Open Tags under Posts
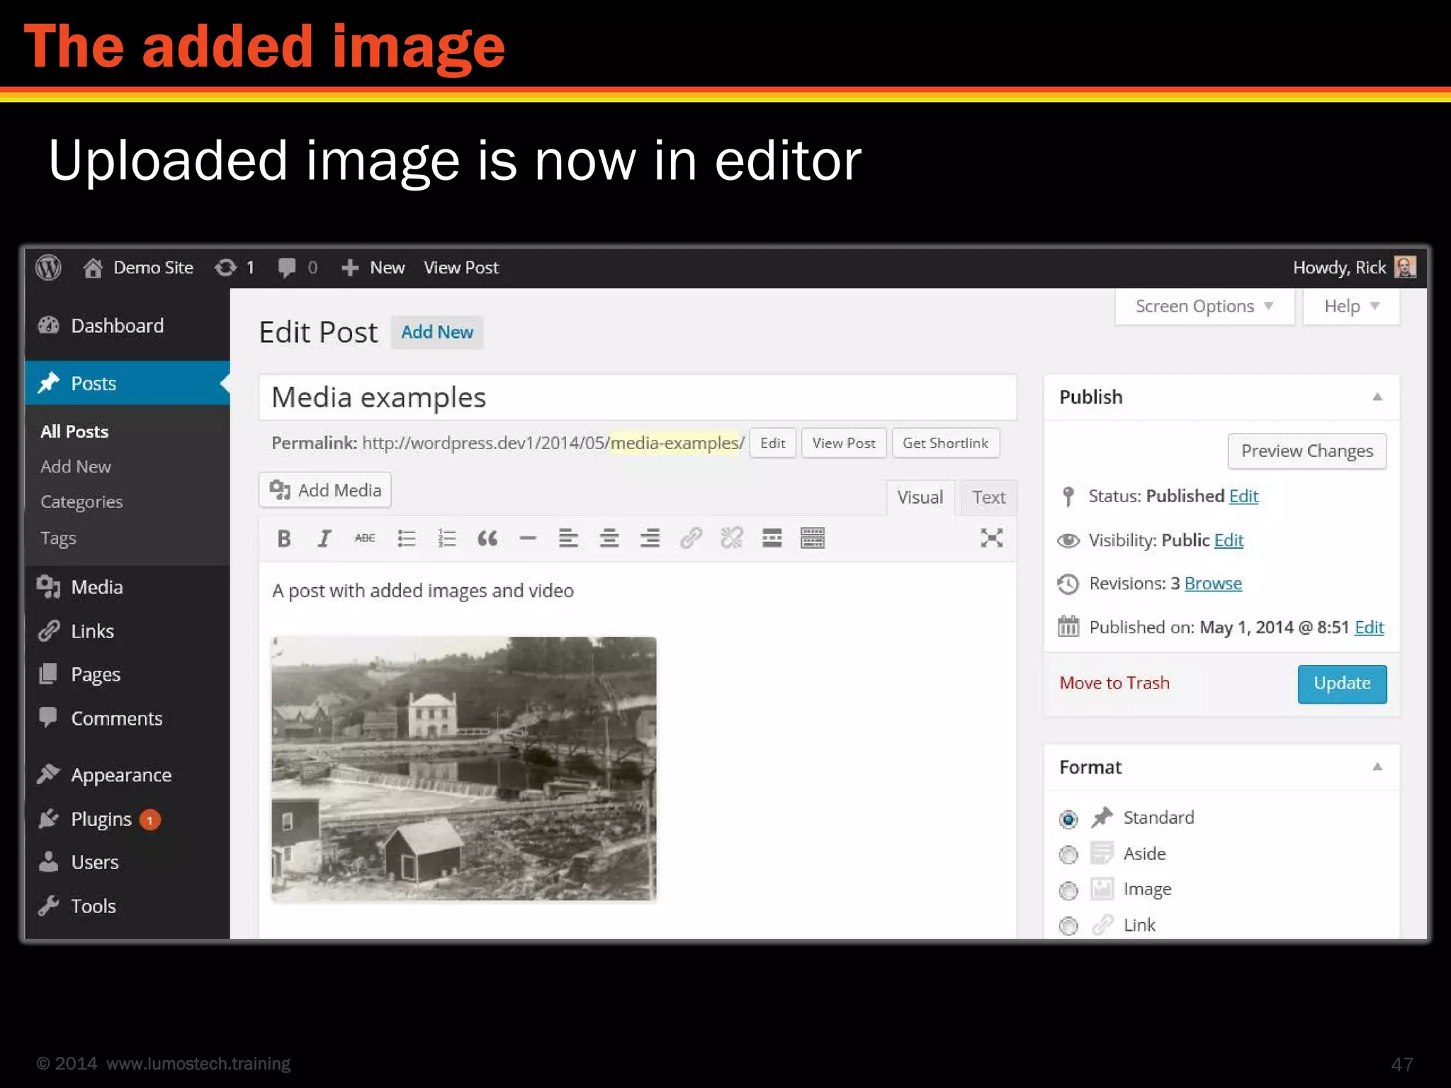Image resolution: width=1451 pixels, height=1088 pixels. coord(58,538)
